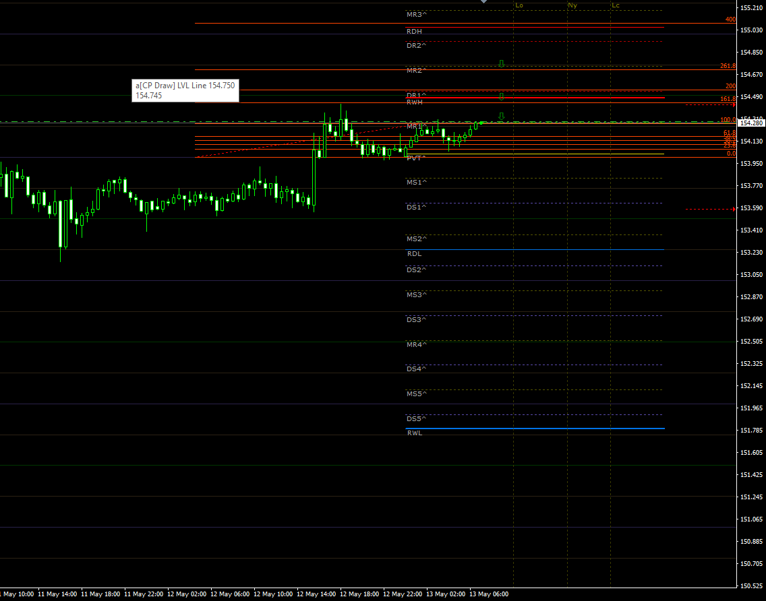Screen dimensions: 766x601
Task: Select the DS1^ level label
Action: (416, 207)
